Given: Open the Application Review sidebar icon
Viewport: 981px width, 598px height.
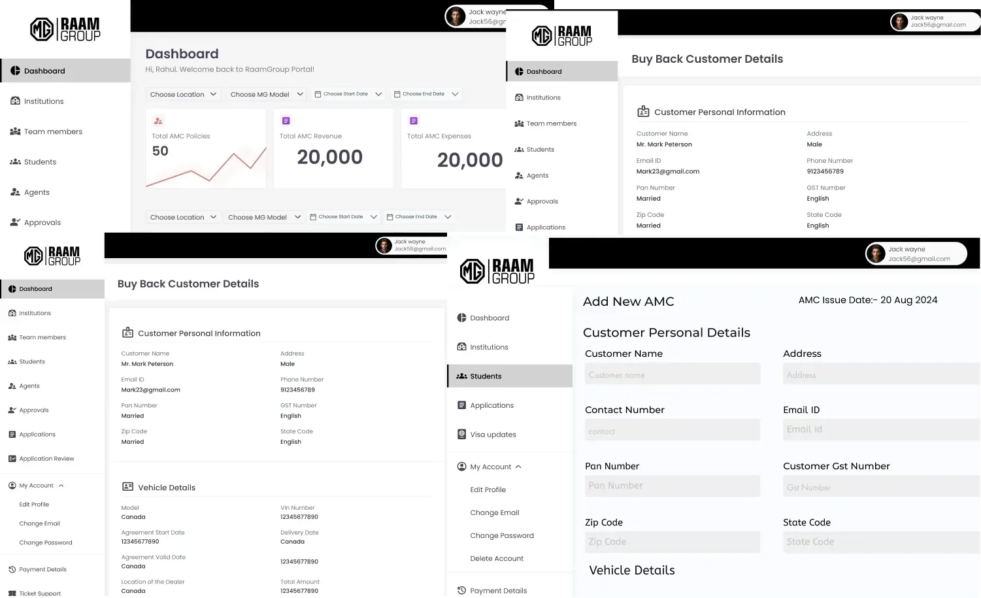Looking at the screenshot, I should click(12, 459).
